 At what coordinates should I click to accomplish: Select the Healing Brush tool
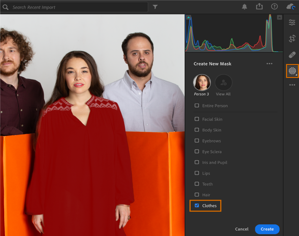292,54
